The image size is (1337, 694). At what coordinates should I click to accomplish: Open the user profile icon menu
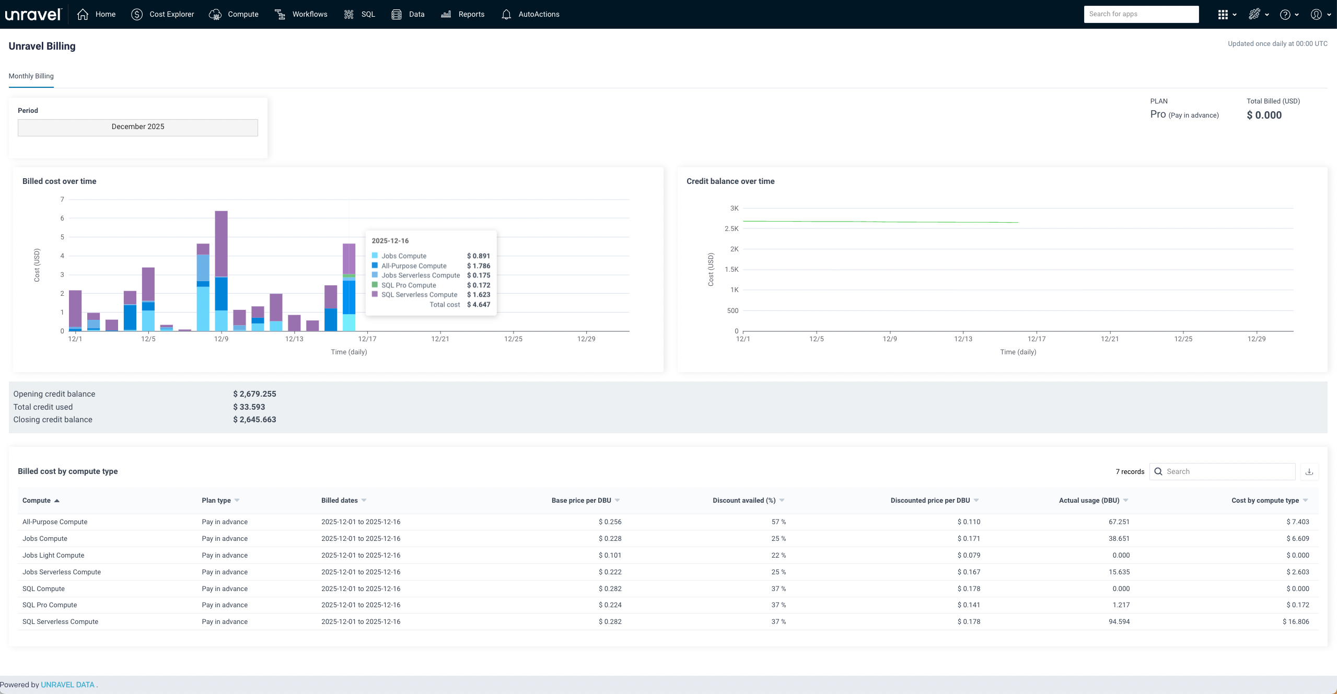1317,15
